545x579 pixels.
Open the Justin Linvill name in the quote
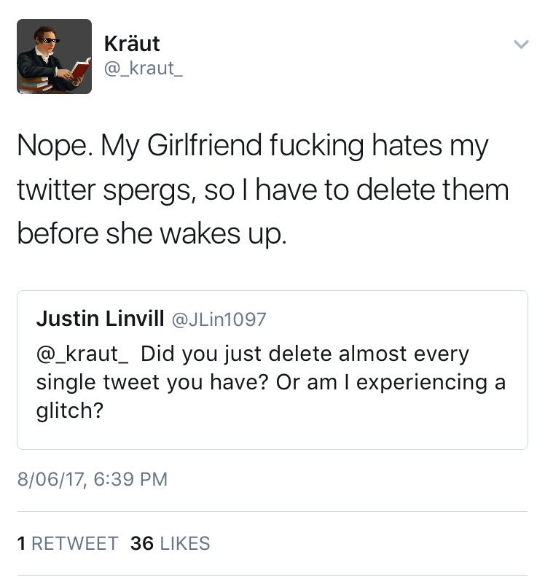[100, 318]
